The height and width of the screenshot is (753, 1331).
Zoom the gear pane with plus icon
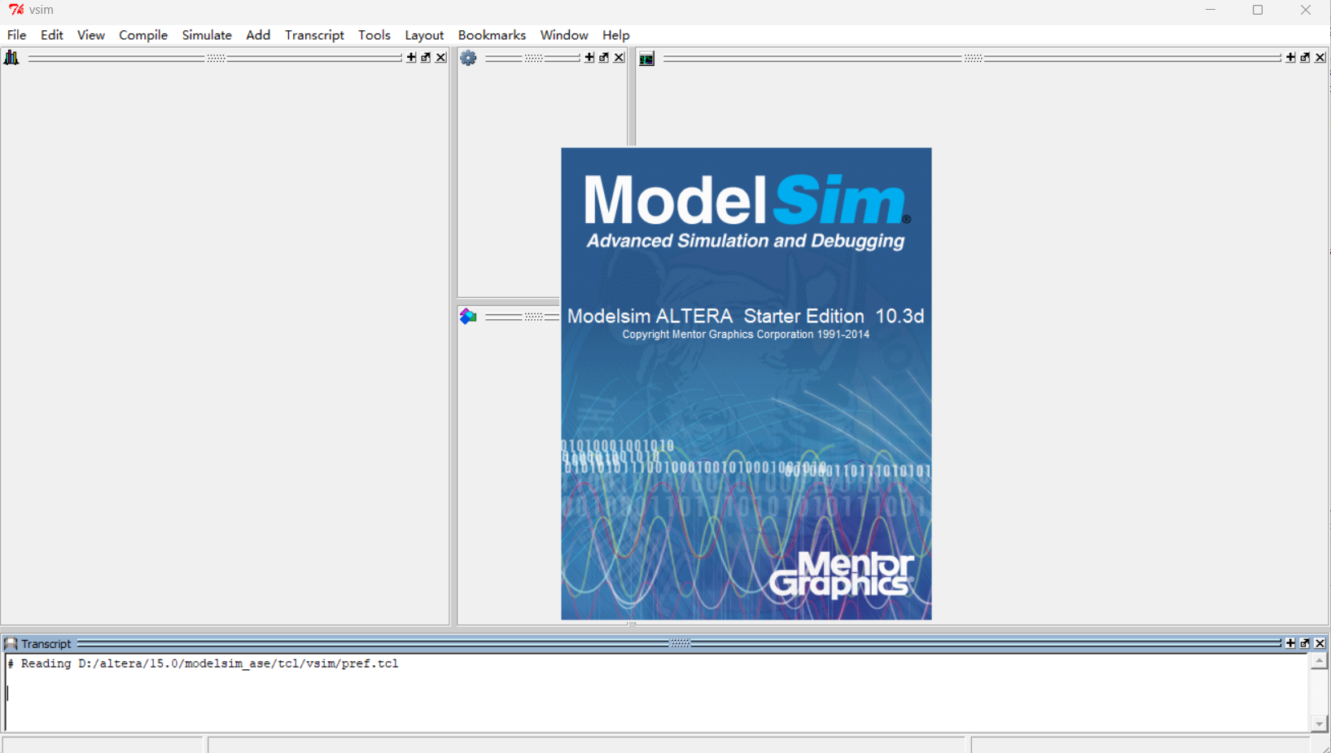coord(589,58)
